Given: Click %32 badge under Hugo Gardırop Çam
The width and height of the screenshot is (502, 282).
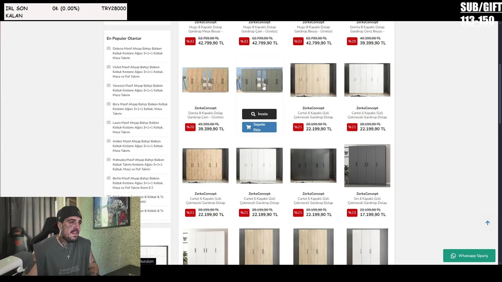Looking at the screenshot, I should tap(244, 41).
